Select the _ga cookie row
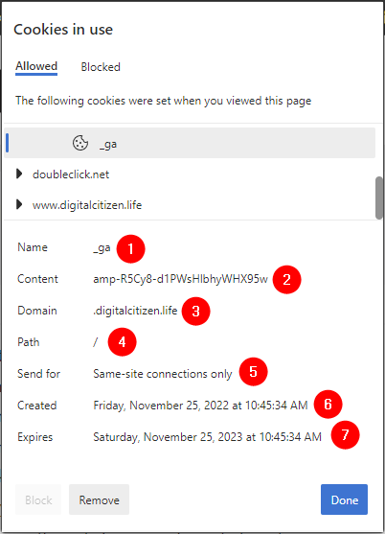The height and width of the screenshot is (534, 385). point(190,143)
